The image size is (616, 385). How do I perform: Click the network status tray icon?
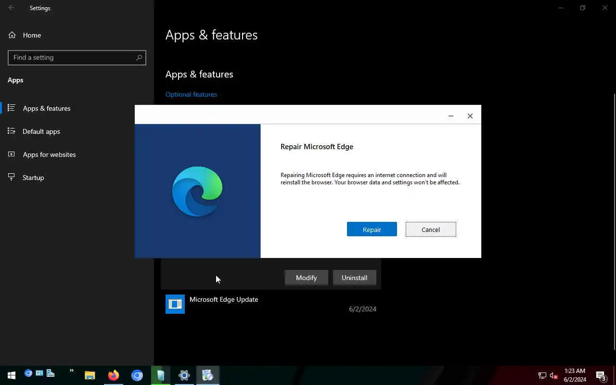click(542, 375)
